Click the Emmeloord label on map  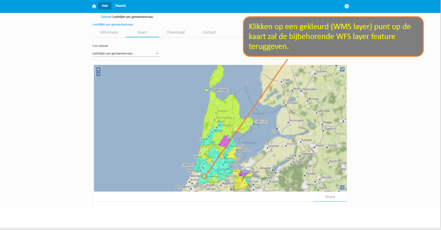tap(296, 120)
